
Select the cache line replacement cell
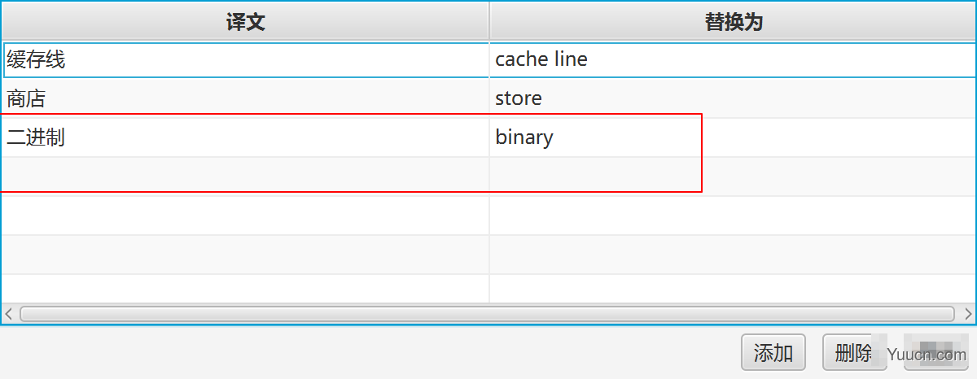pos(733,59)
